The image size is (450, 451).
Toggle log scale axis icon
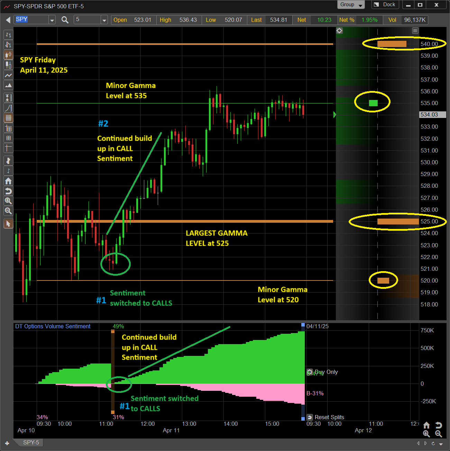point(8,108)
